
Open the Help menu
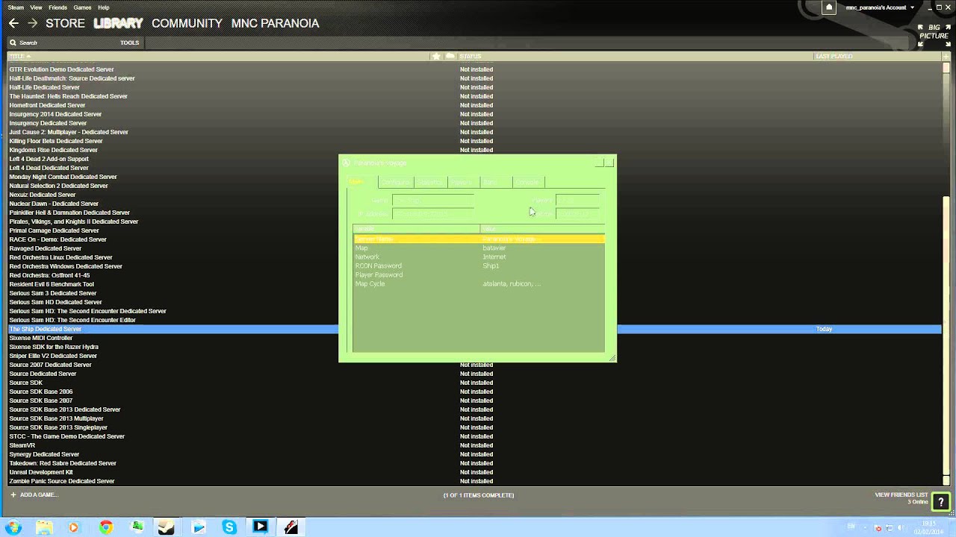coord(104,7)
